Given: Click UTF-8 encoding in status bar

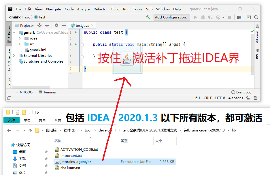Looking at the screenshot, I should 220,98.
